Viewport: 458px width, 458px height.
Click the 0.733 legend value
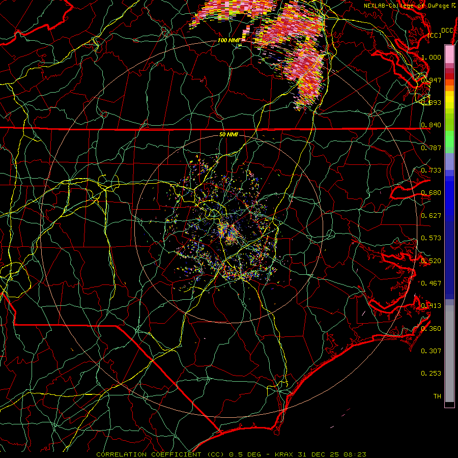[x=431, y=170]
